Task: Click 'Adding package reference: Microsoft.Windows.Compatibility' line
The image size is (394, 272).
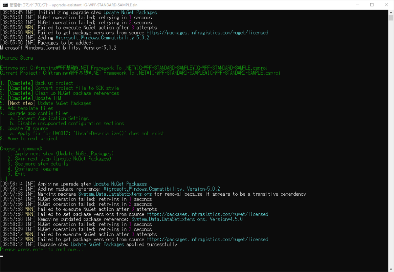Action: (110, 189)
